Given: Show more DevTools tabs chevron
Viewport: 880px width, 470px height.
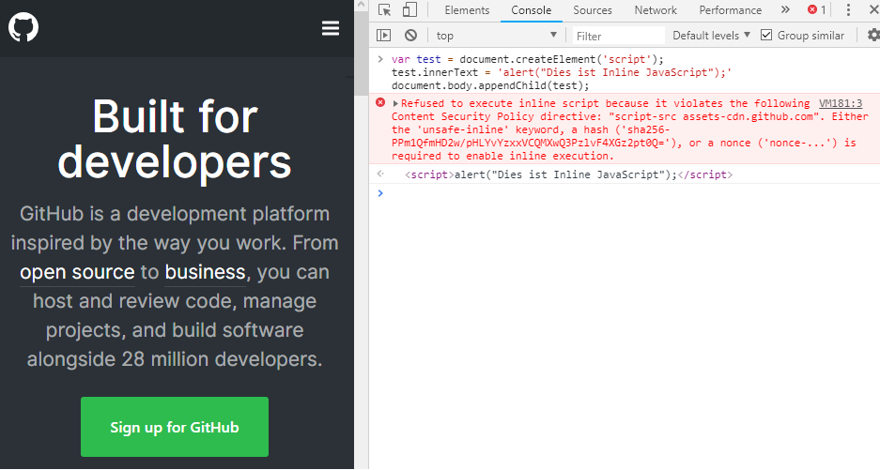Looking at the screenshot, I should (x=785, y=9).
